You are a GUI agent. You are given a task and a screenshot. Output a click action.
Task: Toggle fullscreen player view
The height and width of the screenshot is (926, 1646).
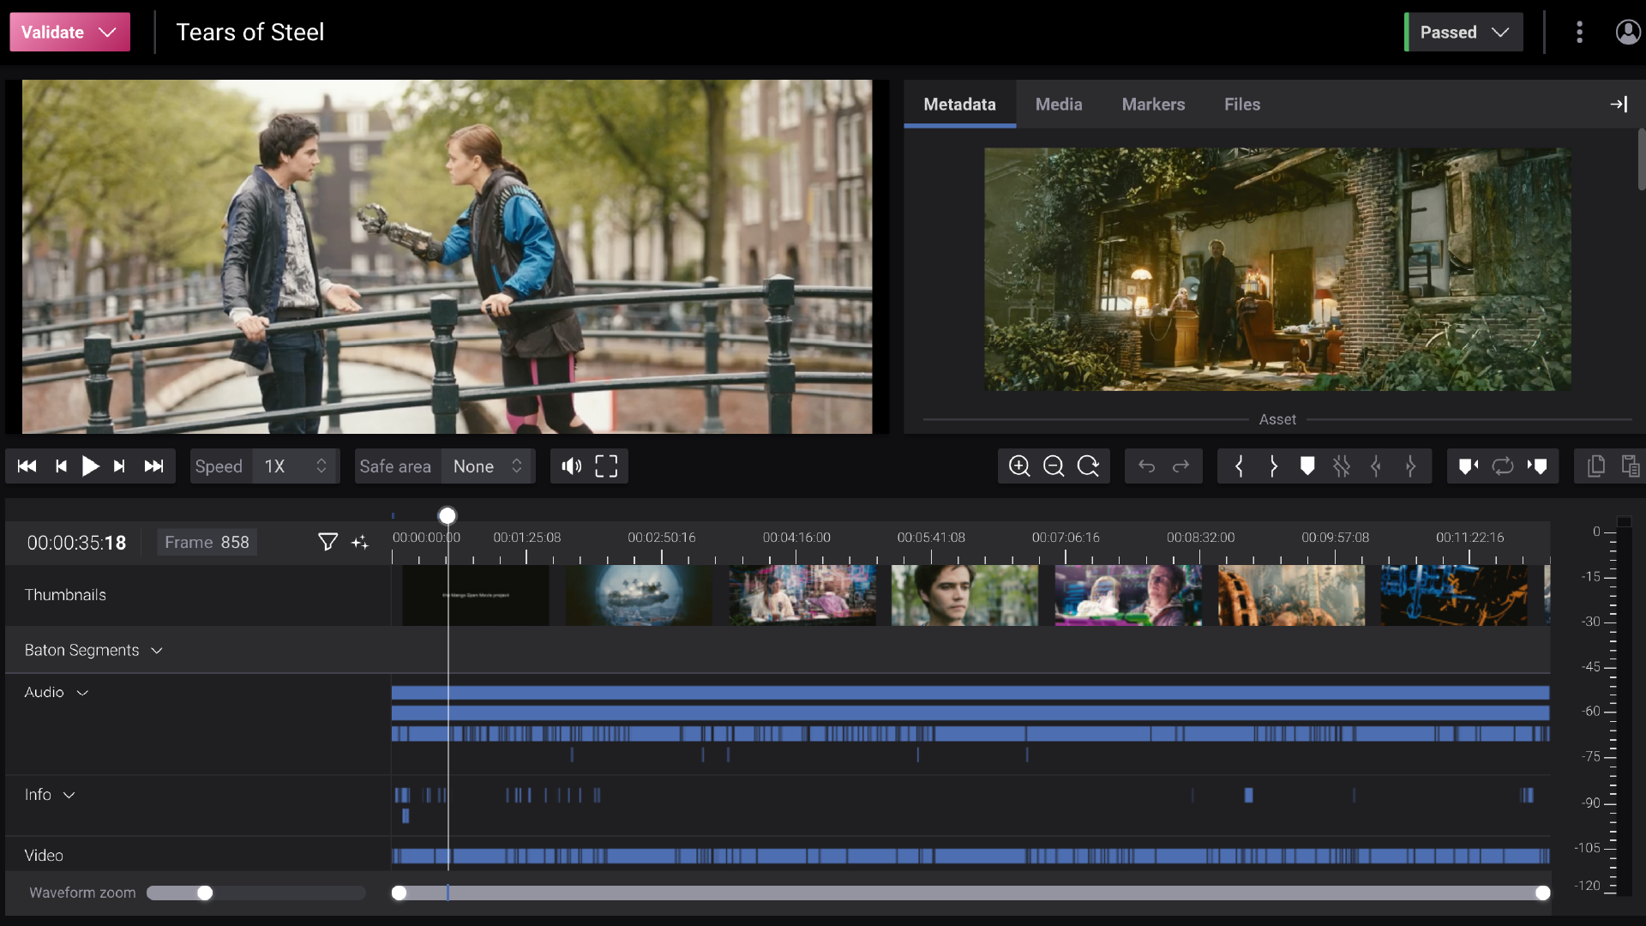(606, 466)
